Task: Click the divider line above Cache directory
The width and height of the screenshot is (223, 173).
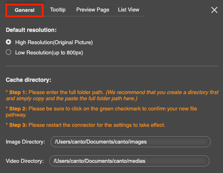Action: [112, 66]
